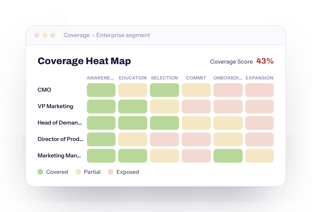The width and height of the screenshot is (312, 212).
Task: Click Marketing Man... Onboarding cell
Action: (228, 156)
